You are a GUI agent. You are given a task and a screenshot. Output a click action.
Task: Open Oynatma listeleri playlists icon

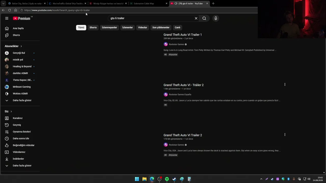(x=7, y=132)
